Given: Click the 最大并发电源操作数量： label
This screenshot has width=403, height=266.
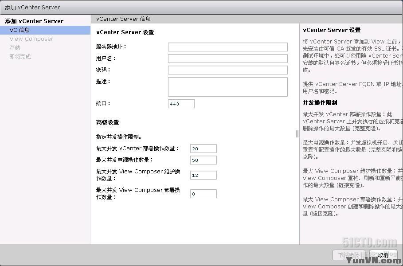Looking at the screenshot, I should [x=125, y=160].
